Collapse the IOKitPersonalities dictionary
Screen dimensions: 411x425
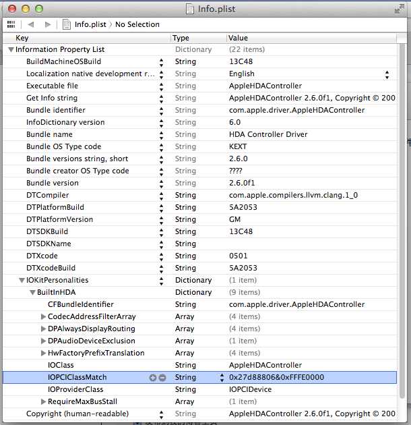(22, 280)
